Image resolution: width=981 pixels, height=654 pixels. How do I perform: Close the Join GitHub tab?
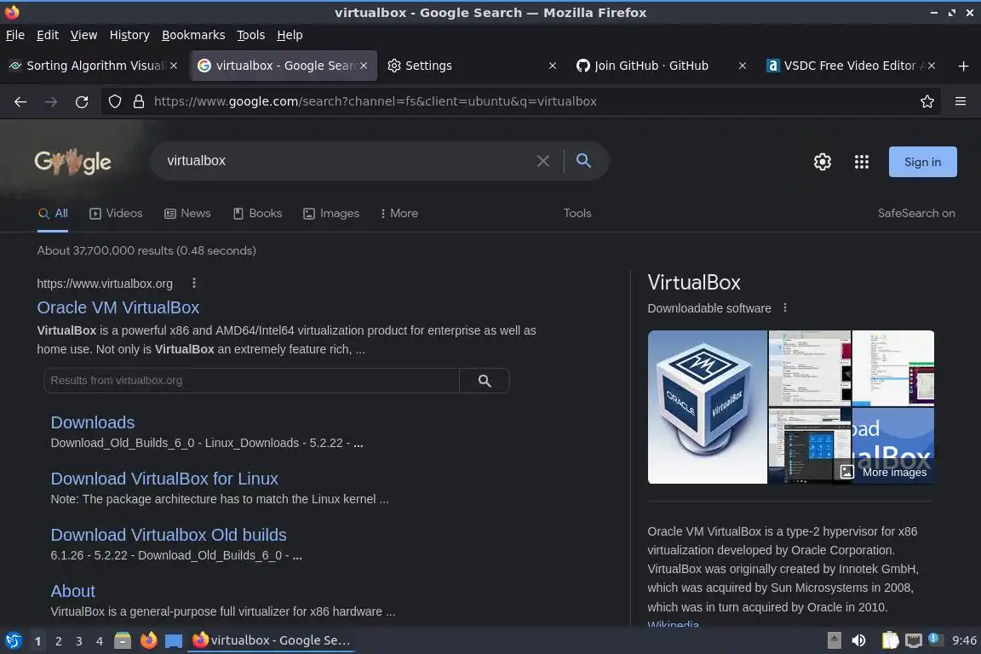[x=742, y=66]
